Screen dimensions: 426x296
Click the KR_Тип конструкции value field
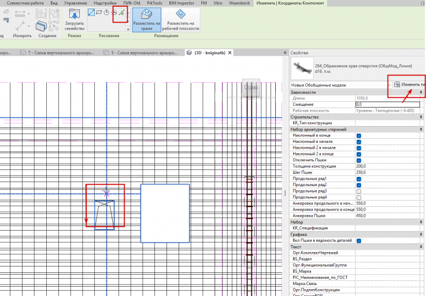(x=388, y=123)
